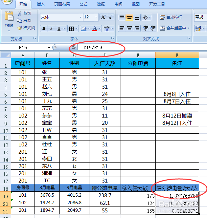Open the Clipboard (剪贴板) dialog launcher

click(35, 38)
